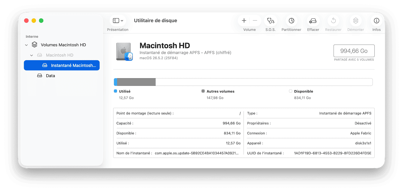Select Instantané Macintosh HD snapshot item
The height and width of the screenshot is (192, 403).
point(62,65)
